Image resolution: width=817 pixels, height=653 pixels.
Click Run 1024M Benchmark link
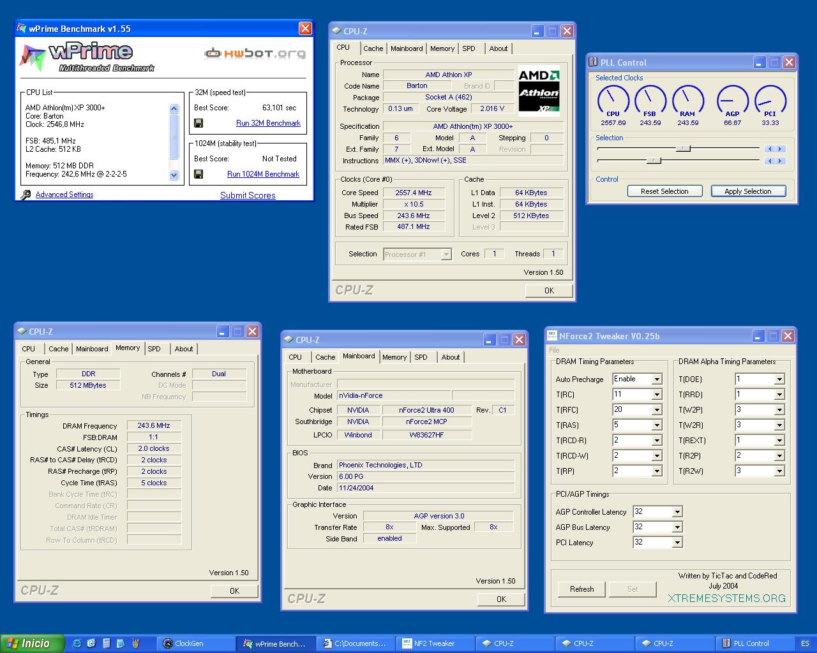[263, 174]
